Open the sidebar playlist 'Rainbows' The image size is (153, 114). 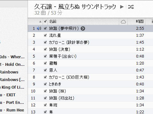(9, 72)
